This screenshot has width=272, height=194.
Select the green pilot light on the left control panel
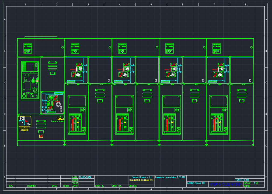[33, 81]
